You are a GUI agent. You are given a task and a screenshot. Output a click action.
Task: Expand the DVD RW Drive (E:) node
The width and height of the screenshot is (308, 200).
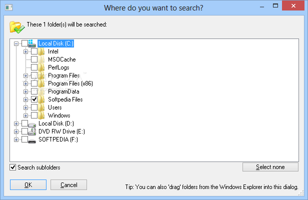click(x=16, y=131)
